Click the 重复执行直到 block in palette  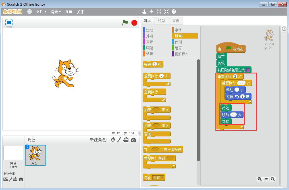pyautogui.click(x=159, y=161)
